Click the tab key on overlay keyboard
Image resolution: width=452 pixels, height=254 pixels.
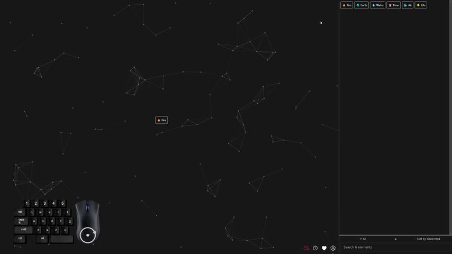pyautogui.click(x=20, y=212)
